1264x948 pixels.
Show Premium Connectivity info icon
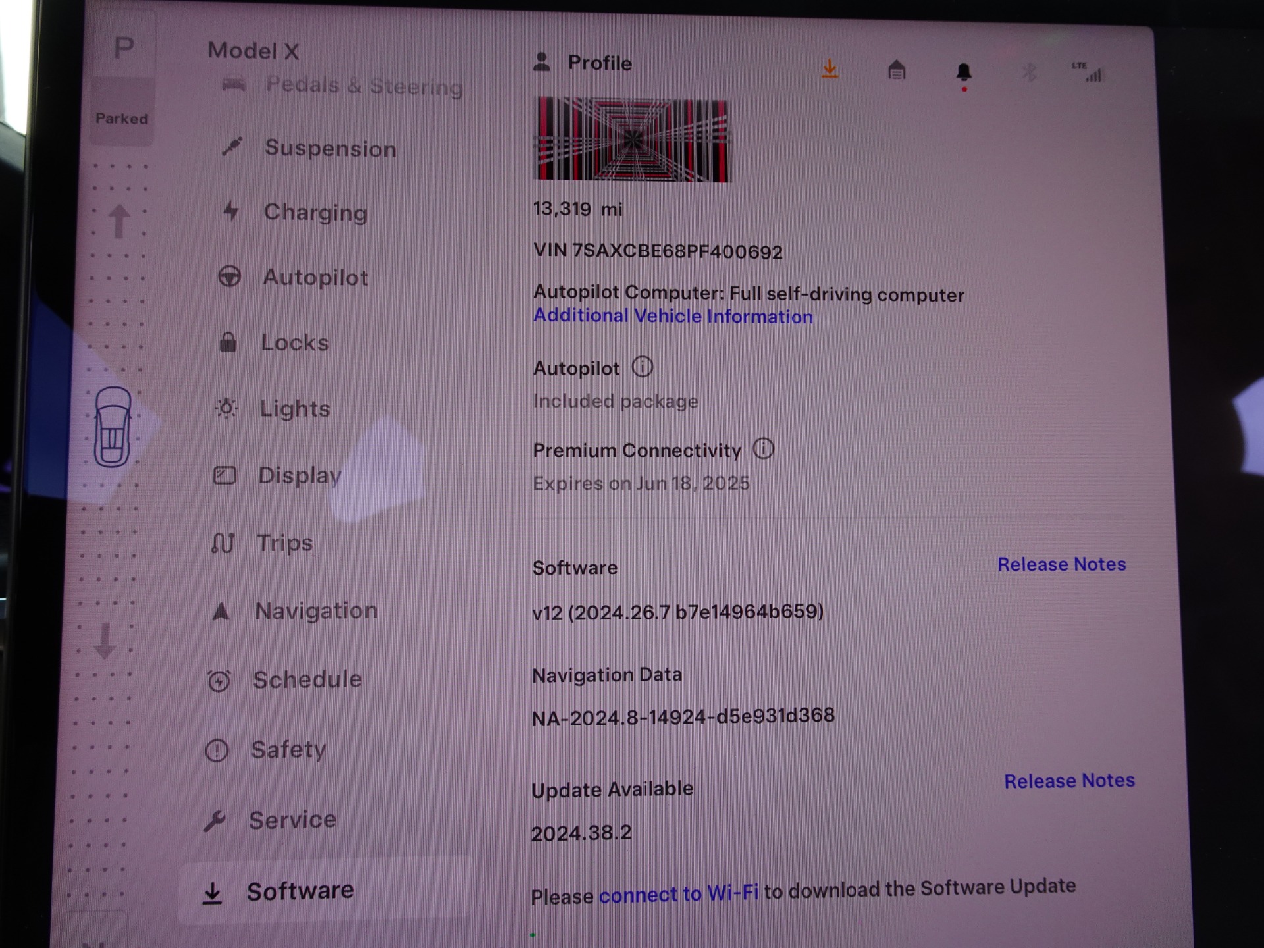pos(764,449)
